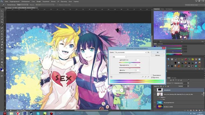Select the Quick Selection tool

pos(2,19)
